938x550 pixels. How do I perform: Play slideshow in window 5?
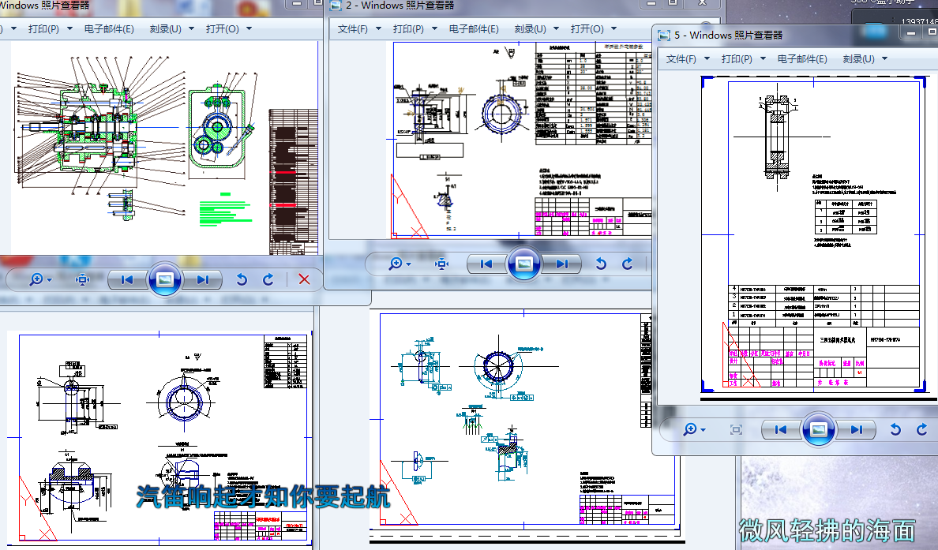coord(818,429)
